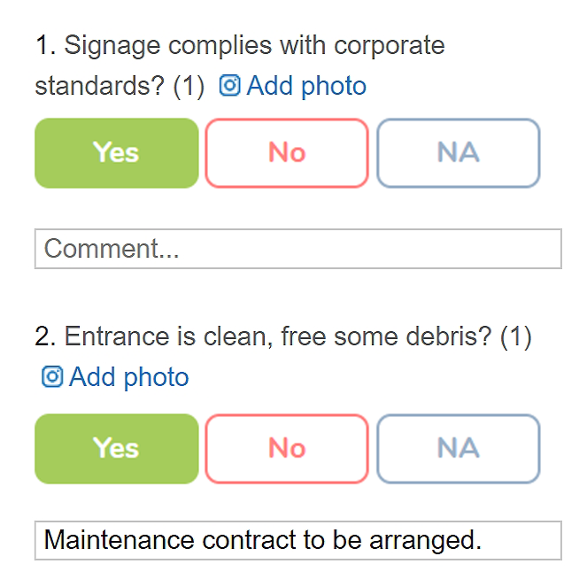Open Add photo link for question 1

coord(292,85)
